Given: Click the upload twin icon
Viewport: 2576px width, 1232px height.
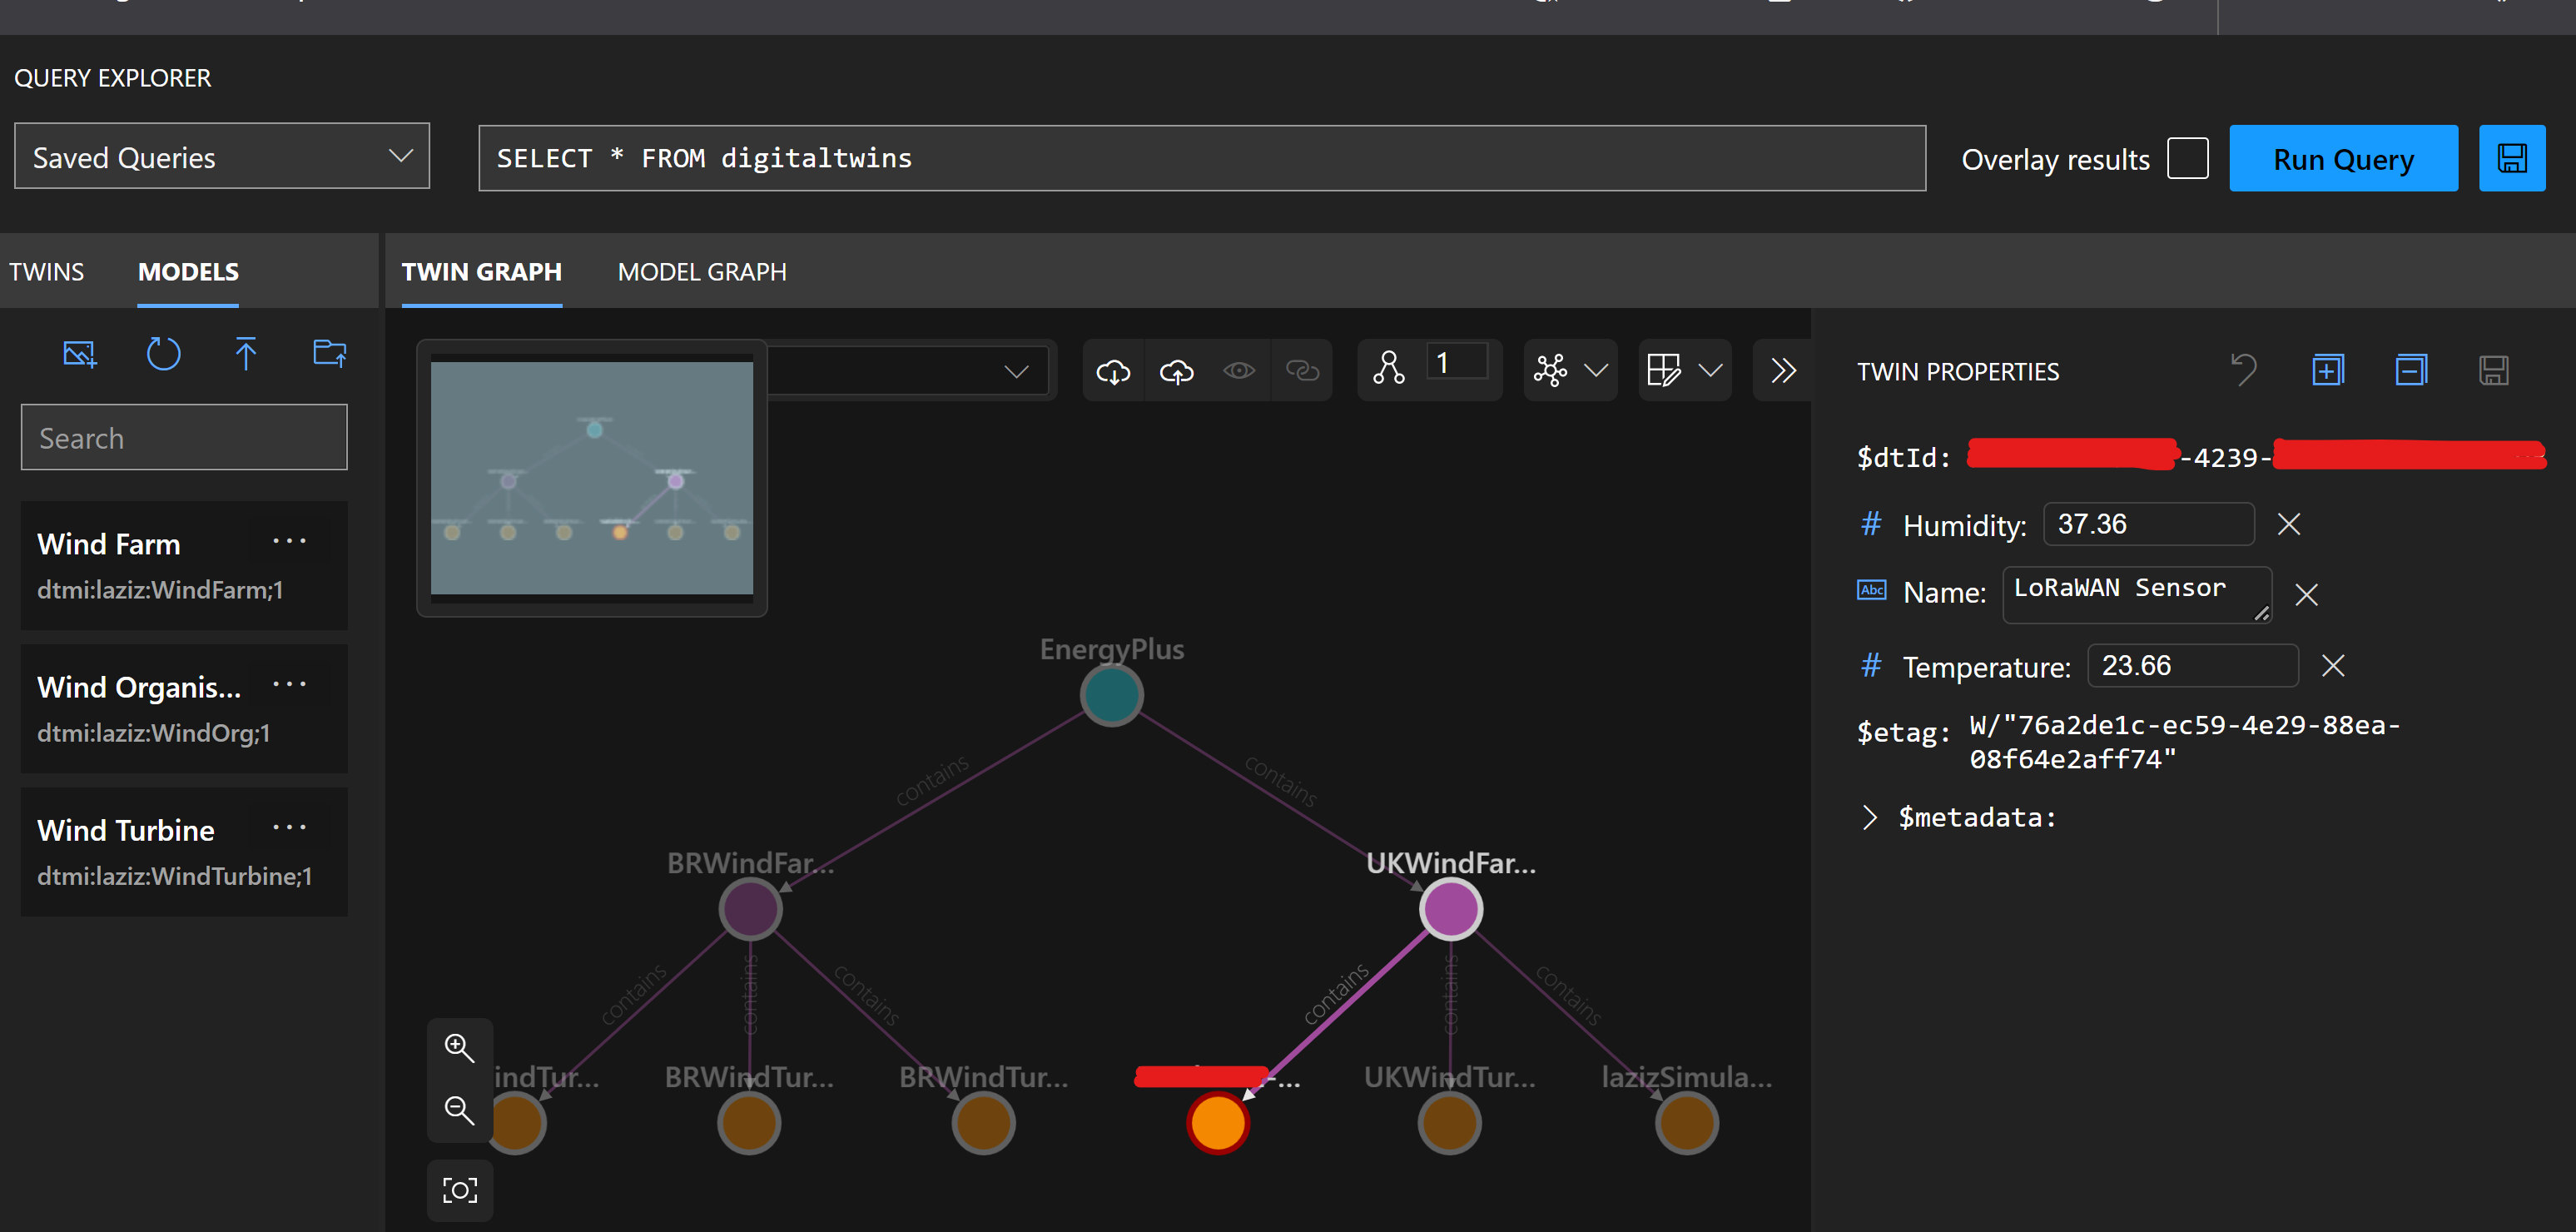Looking at the screenshot, I should click(1178, 370).
